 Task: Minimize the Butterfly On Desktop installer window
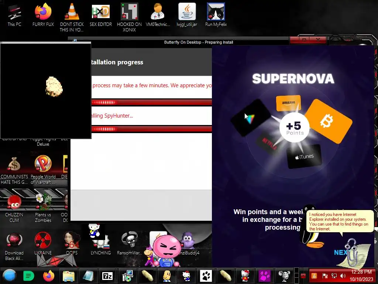pyautogui.click(x=294, y=40)
